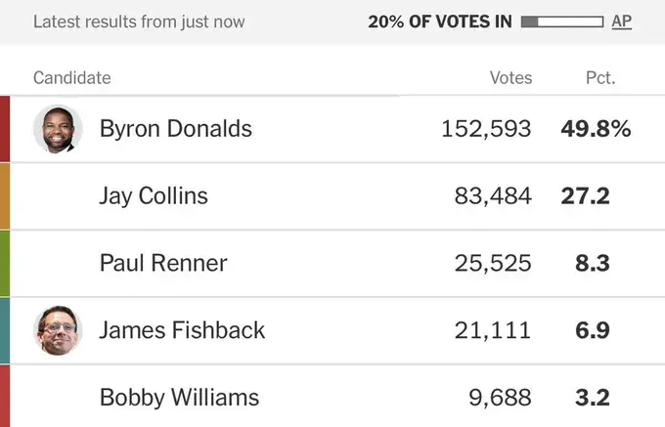This screenshot has width=665, height=427.
Task: Click the Jay Collins candidate name
Action: pos(154,196)
